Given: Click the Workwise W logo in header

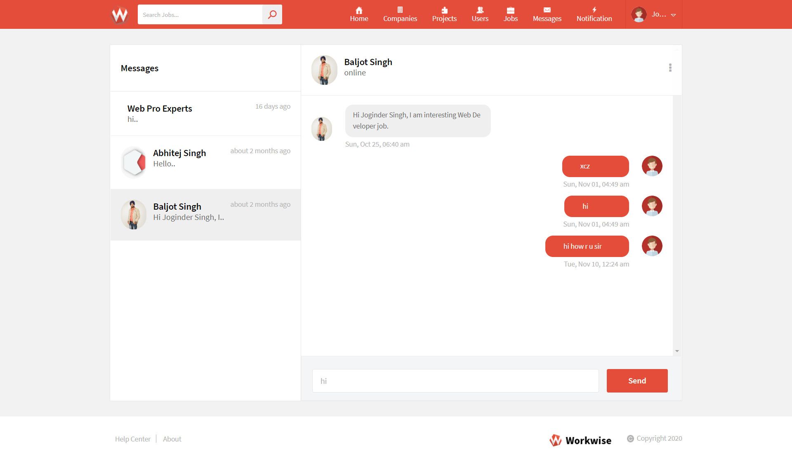Looking at the screenshot, I should (120, 15).
